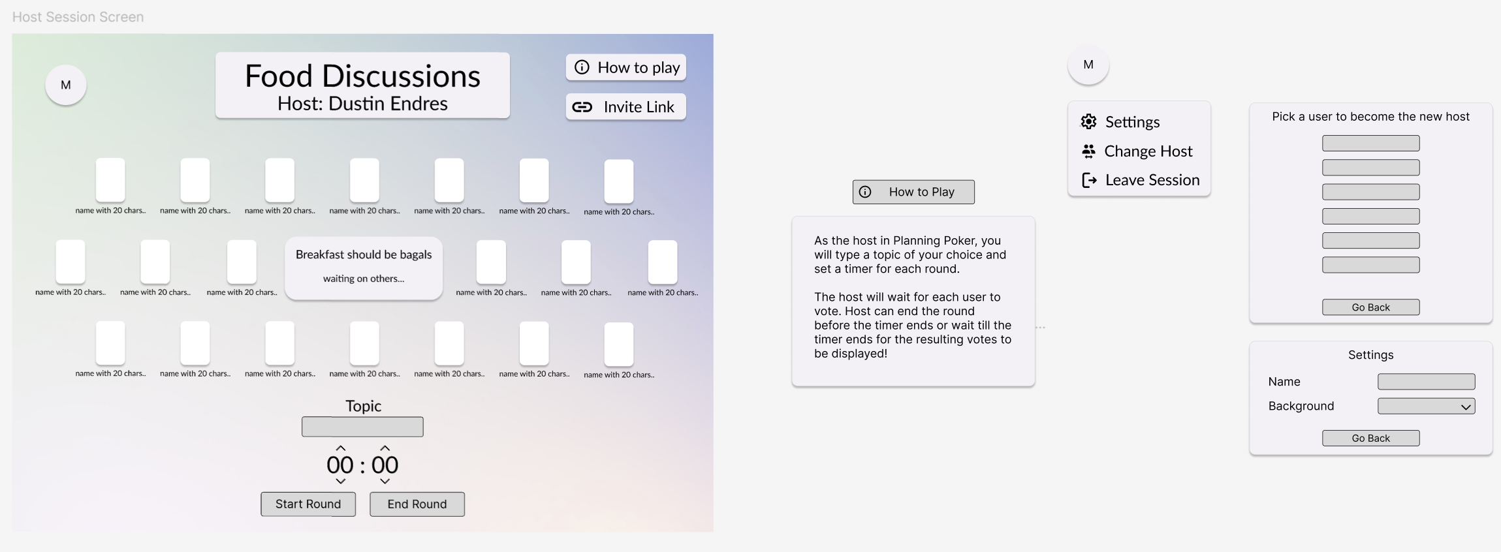Click the Name field in Settings
Viewport: 1501px width, 552px height.
click(x=1427, y=382)
